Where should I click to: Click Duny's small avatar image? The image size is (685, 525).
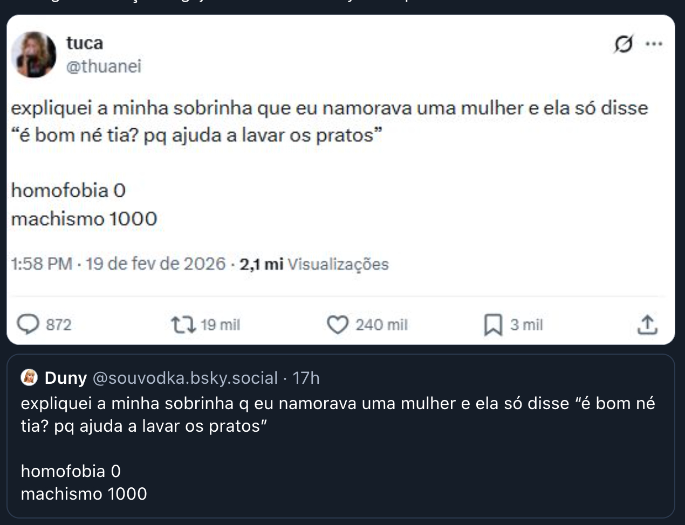coord(29,378)
